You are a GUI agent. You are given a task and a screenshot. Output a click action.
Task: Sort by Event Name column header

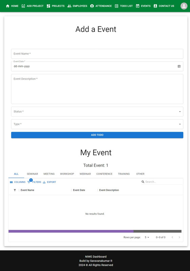27,190
